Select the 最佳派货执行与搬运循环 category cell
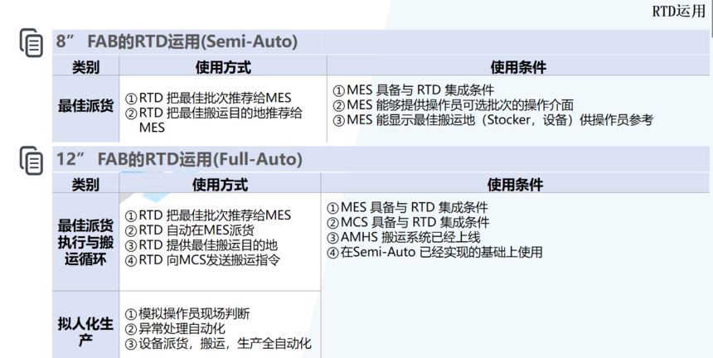The width and height of the screenshot is (713, 358). click(85, 242)
